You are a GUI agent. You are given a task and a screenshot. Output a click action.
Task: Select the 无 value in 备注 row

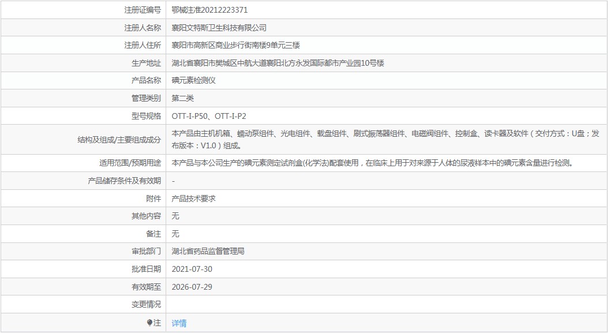175,234
